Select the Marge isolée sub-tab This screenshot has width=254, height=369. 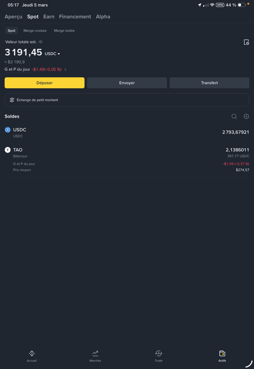pos(64,31)
